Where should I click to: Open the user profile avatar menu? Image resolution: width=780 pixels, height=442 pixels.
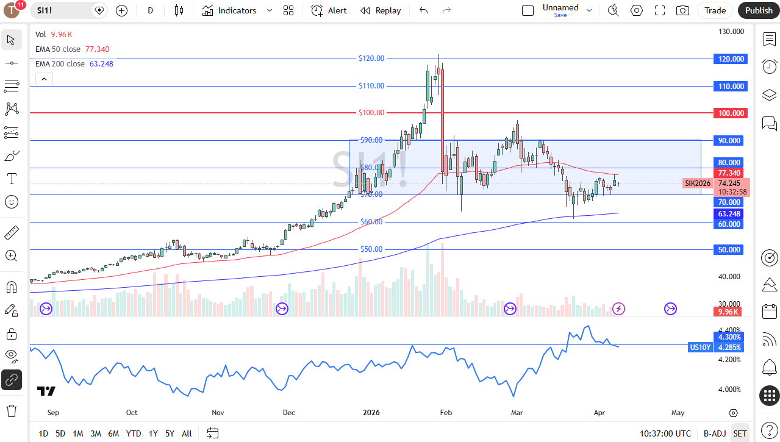(12, 10)
